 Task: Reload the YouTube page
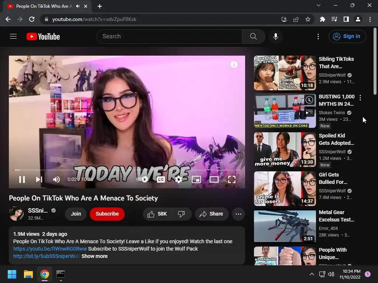(x=32, y=19)
